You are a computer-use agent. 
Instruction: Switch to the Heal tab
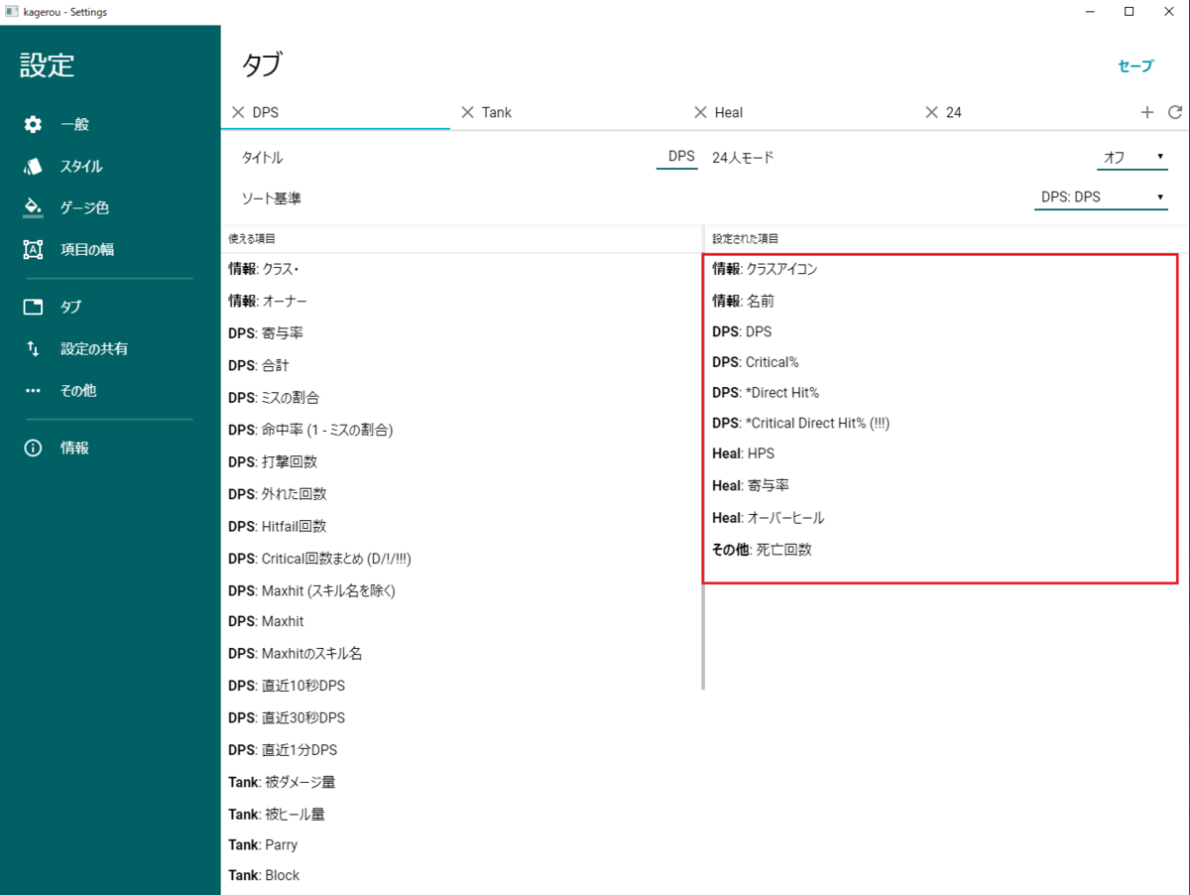[729, 112]
